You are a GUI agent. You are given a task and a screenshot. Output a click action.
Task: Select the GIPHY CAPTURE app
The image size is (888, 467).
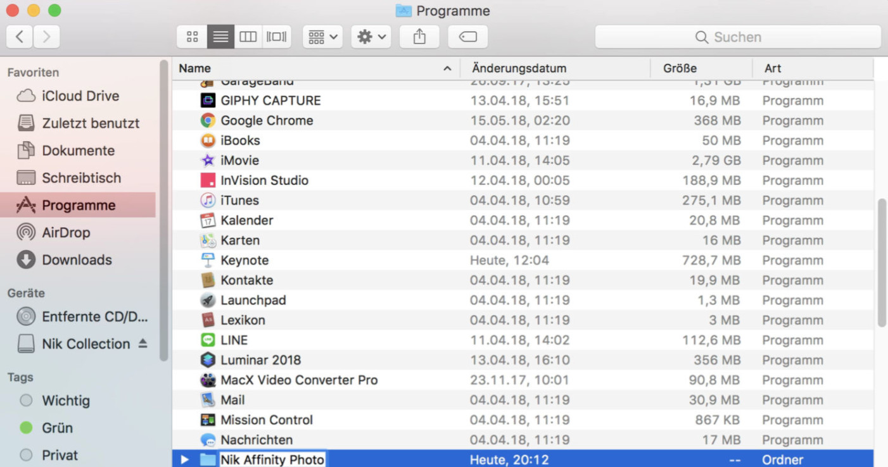point(523,101)
